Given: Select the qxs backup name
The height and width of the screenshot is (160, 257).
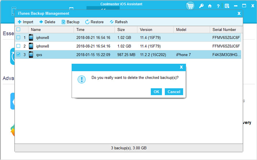Looking at the screenshot, I should click(x=39, y=55).
